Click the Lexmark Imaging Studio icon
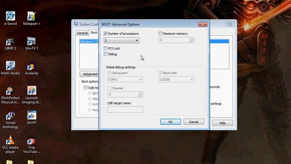This screenshot has height=164, width=291. [31, 95]
